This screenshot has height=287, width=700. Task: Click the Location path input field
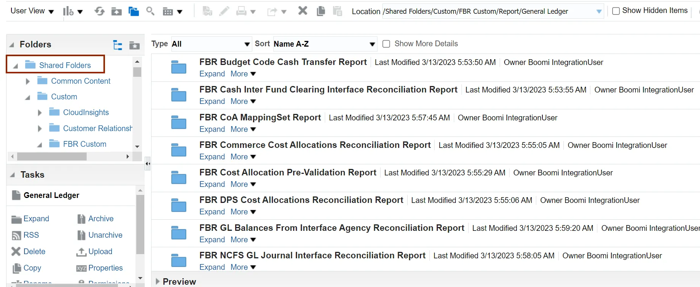coord(489,11)
